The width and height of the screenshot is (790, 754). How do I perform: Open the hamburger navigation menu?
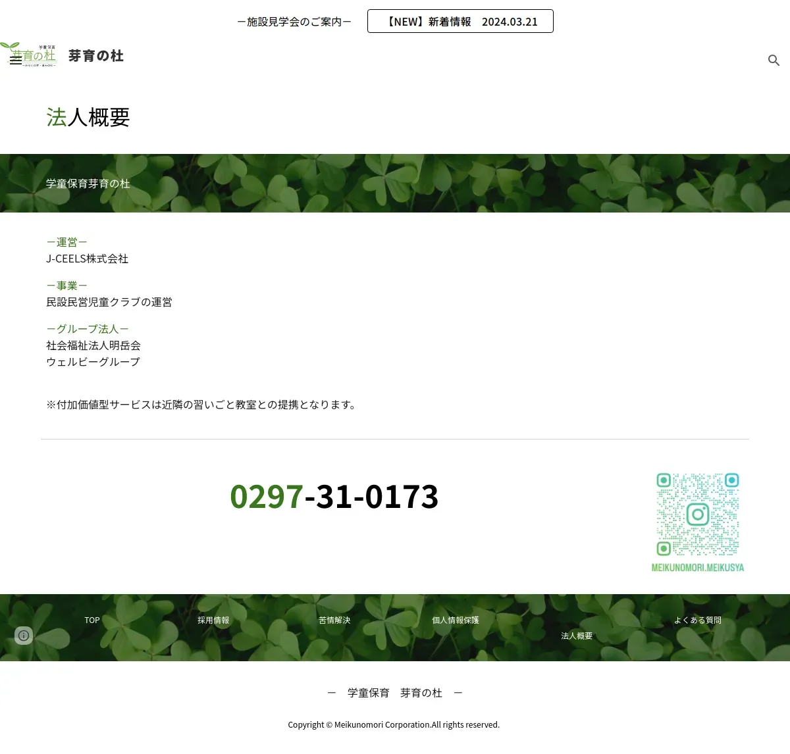point(16,60)
